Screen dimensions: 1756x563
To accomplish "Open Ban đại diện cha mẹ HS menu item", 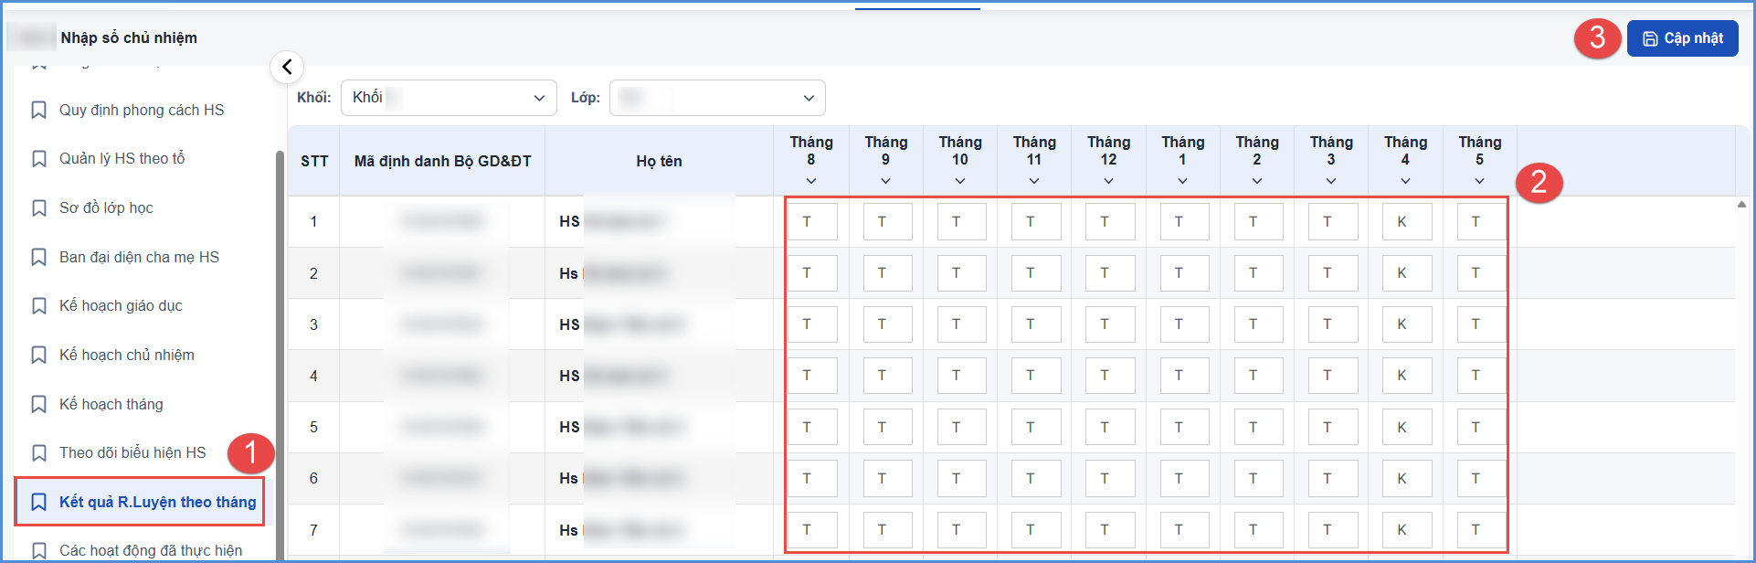I will click(x=140, y=258).
